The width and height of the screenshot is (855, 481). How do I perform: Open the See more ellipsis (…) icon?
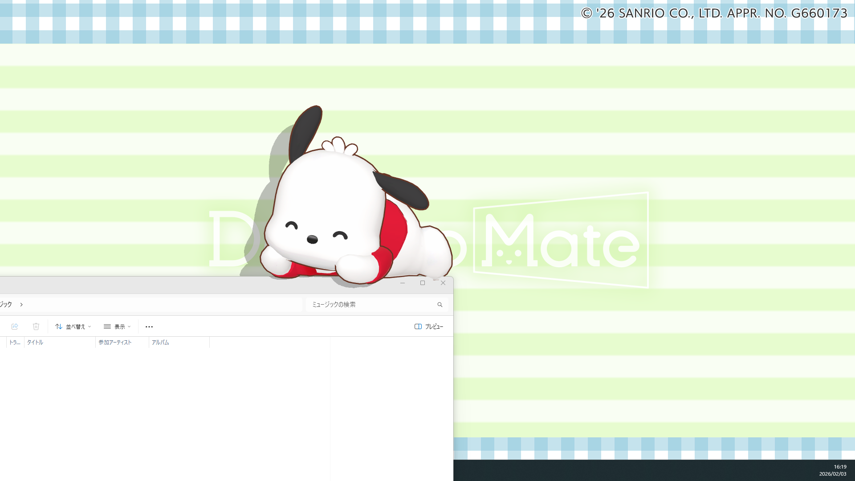click(x=149, y=326)
